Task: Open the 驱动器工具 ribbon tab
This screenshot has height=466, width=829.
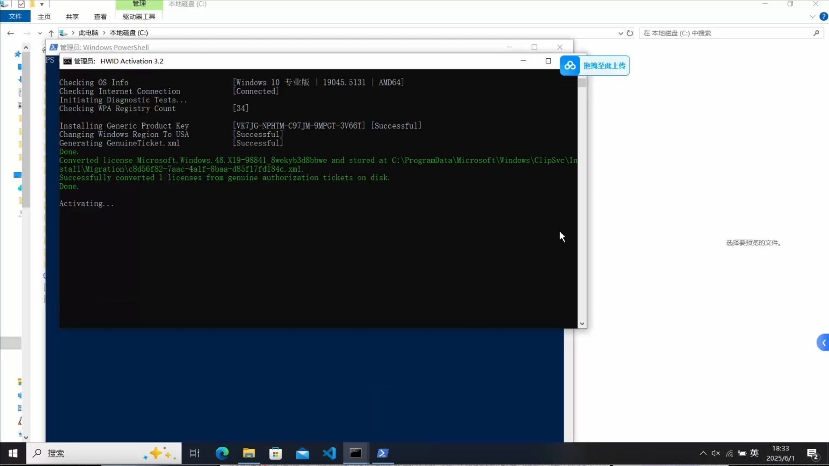Action: click(139, 16)
